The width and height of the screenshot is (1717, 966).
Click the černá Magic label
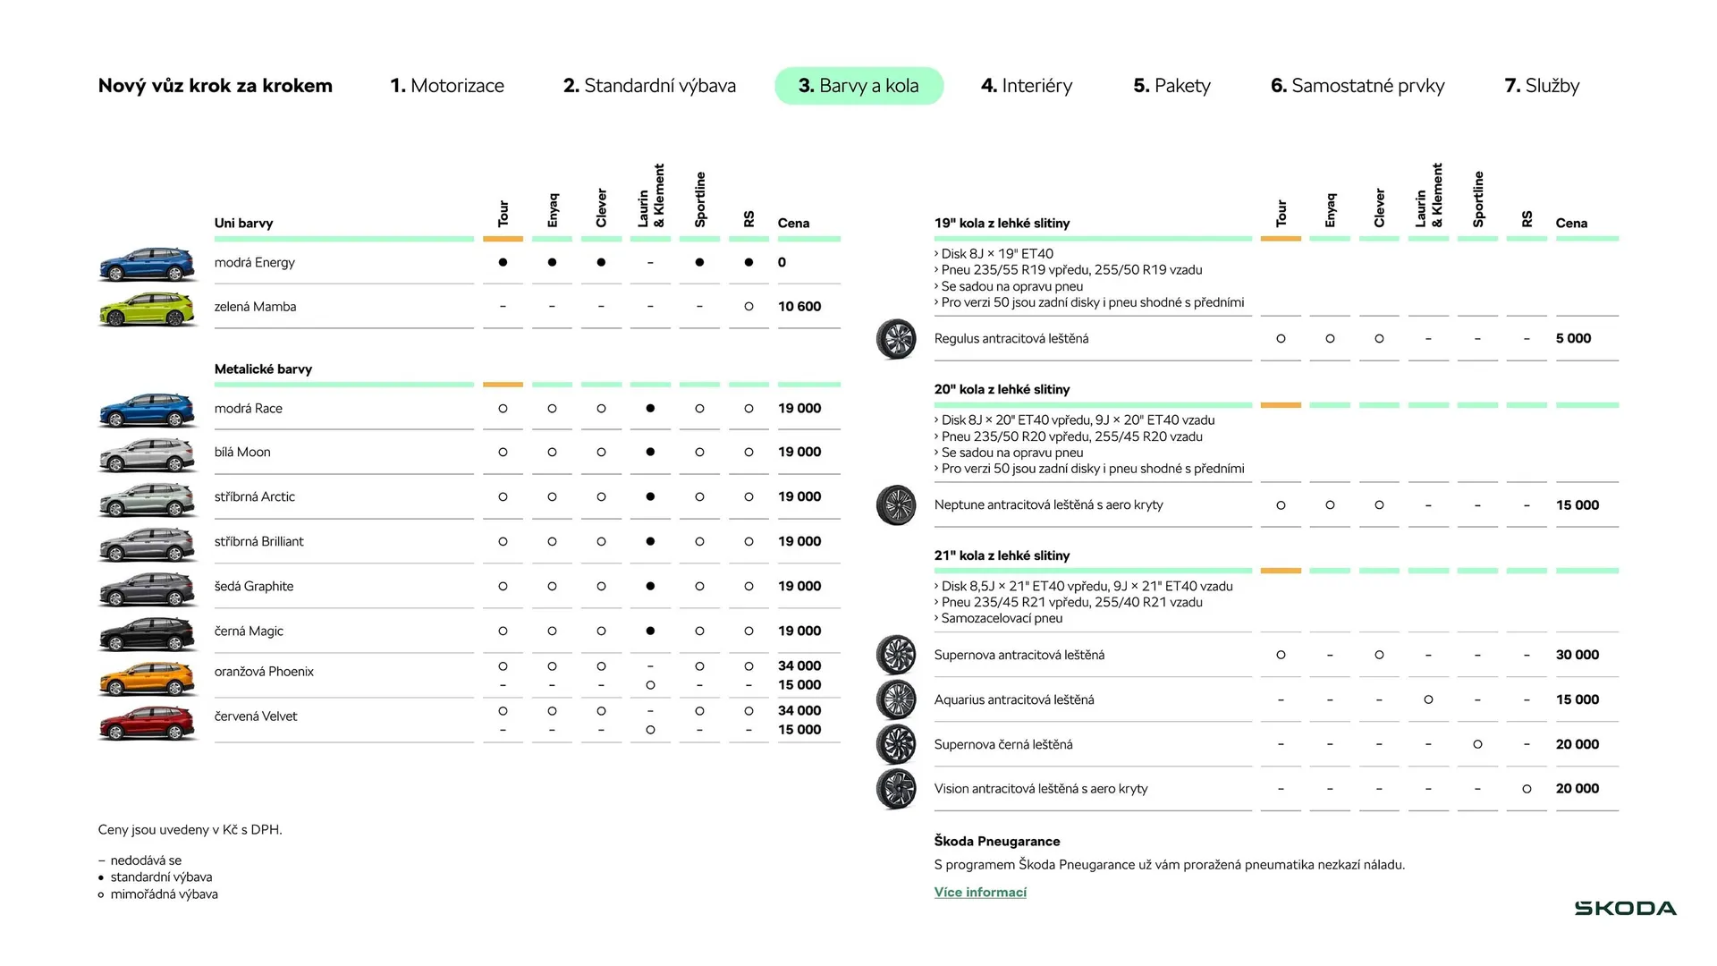coord(249,631)
